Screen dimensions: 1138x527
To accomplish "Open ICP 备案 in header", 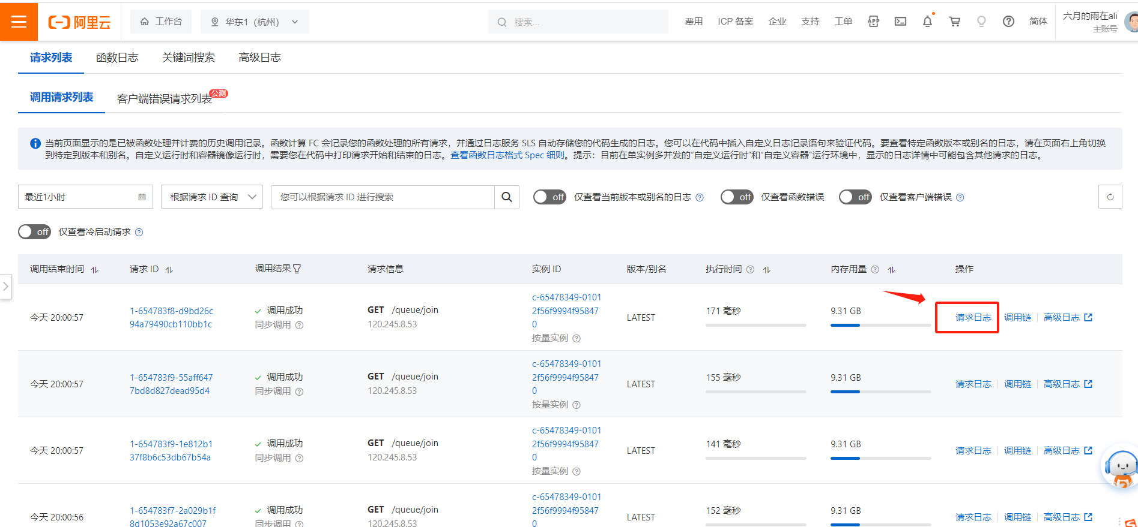I will point(736,22).
